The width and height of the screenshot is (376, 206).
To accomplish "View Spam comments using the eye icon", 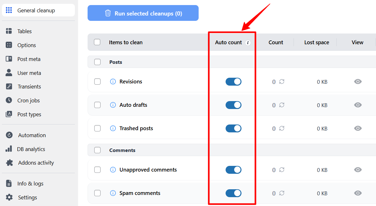I will pyautogui.click(x=358, y=193).
